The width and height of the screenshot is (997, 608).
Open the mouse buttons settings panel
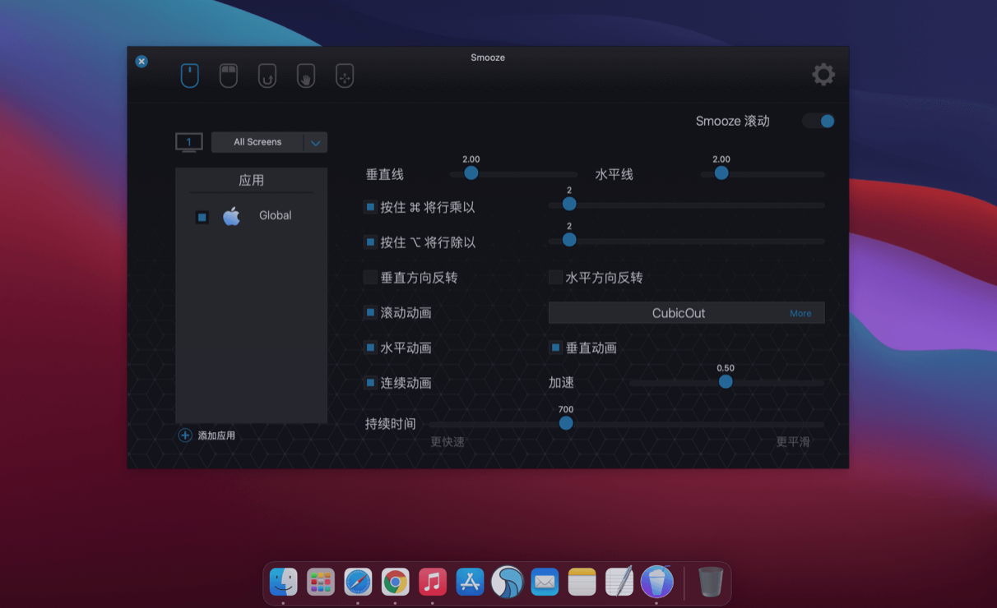pyautogui.click(x=228, y=75)
